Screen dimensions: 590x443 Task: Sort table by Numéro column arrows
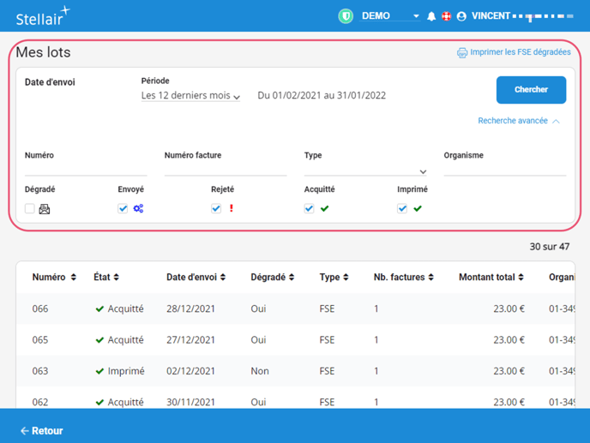(73, 278)
